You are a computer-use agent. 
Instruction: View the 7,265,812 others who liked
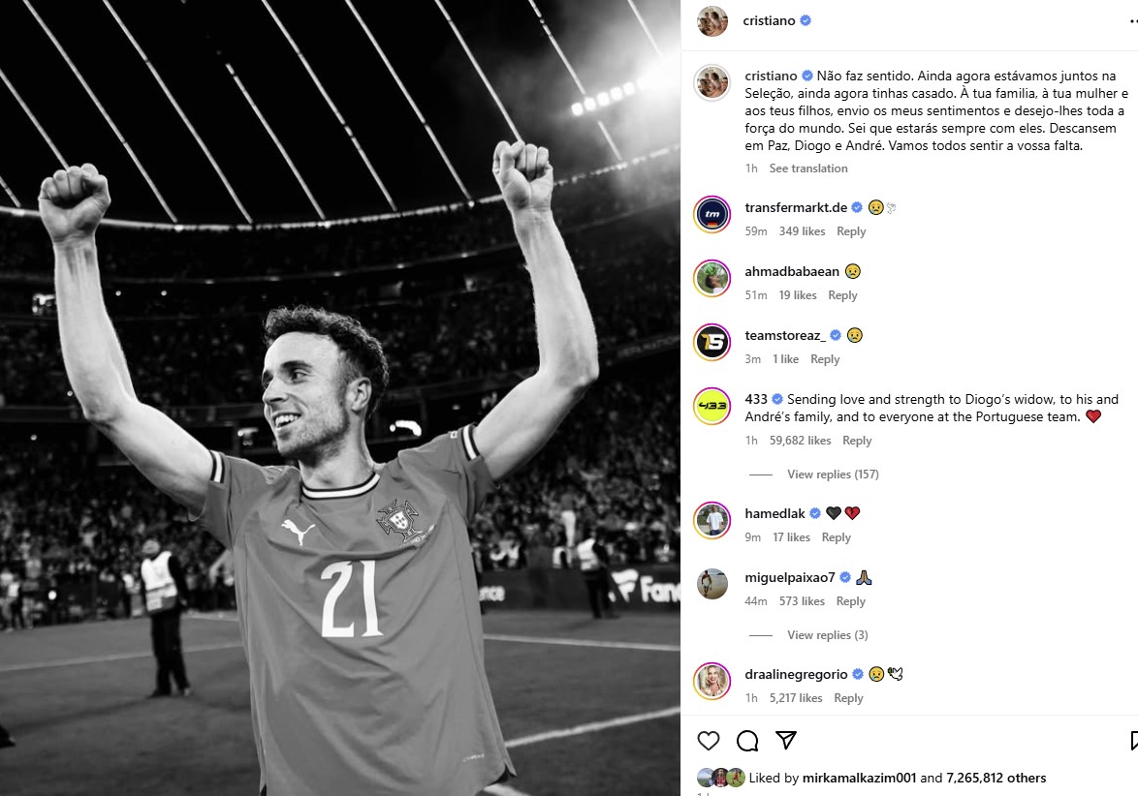pos(996,778)
